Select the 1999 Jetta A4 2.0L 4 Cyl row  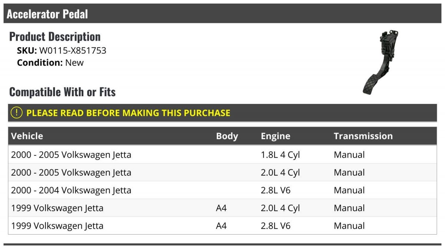click(222, 208)
